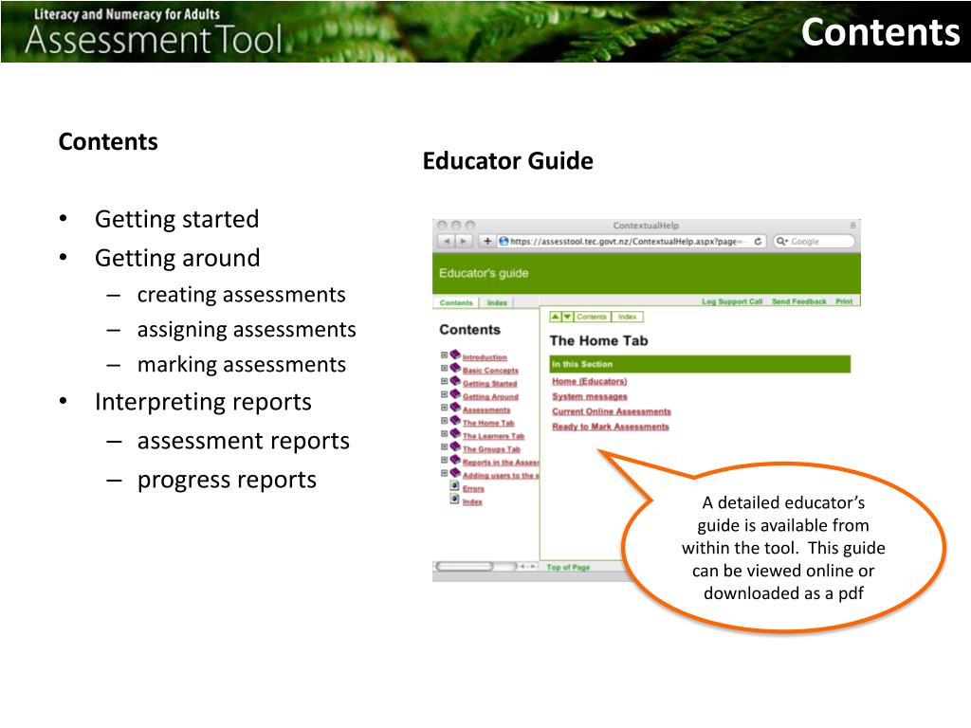The height and width of the screenshot is (728, 971).
Task: Reload the page with the refresh icon
Action: 758,242
